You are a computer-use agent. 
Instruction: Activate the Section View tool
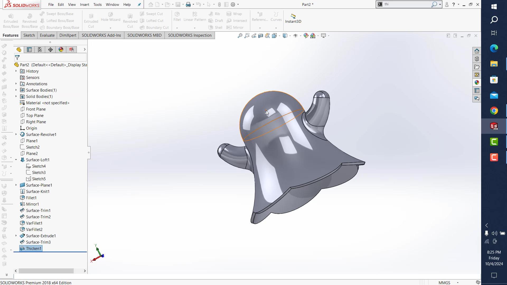pos(261,36)
